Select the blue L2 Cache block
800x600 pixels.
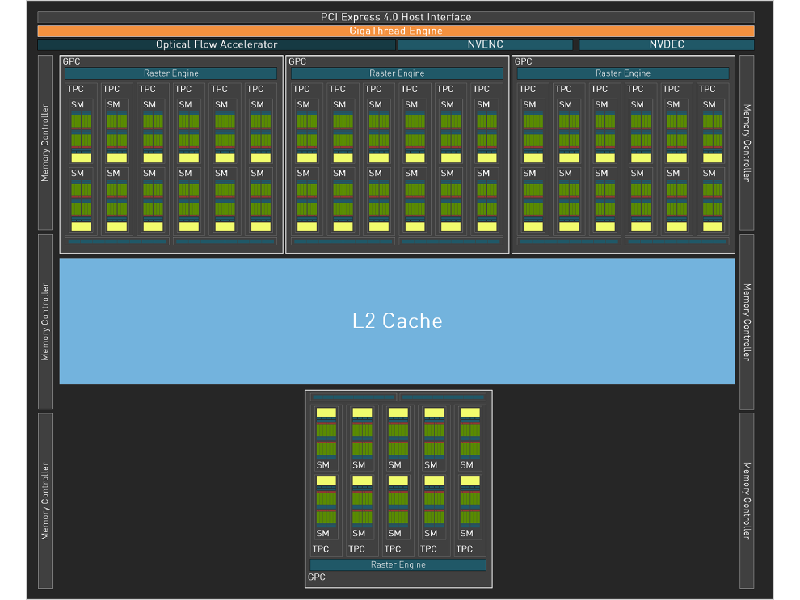[x=397, y=321]
